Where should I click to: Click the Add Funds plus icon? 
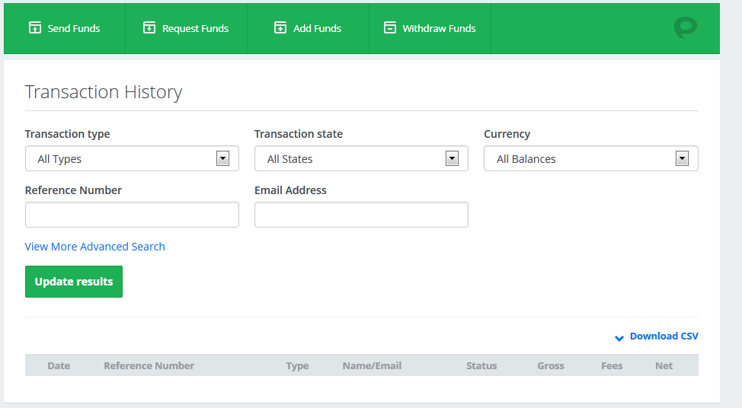[280, 28]
